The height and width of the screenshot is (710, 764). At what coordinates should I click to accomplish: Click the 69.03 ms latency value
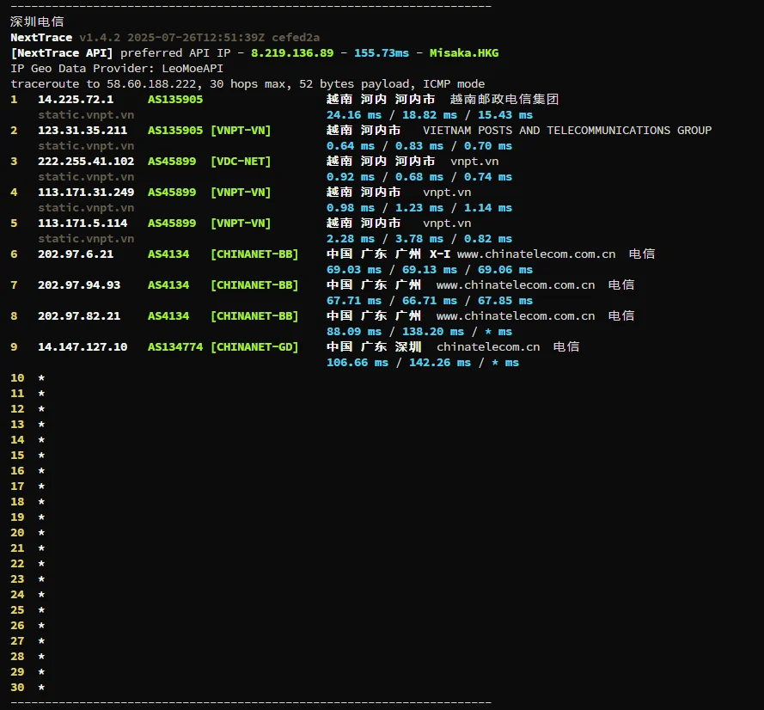pyautogui.click(x=354, y=270)
